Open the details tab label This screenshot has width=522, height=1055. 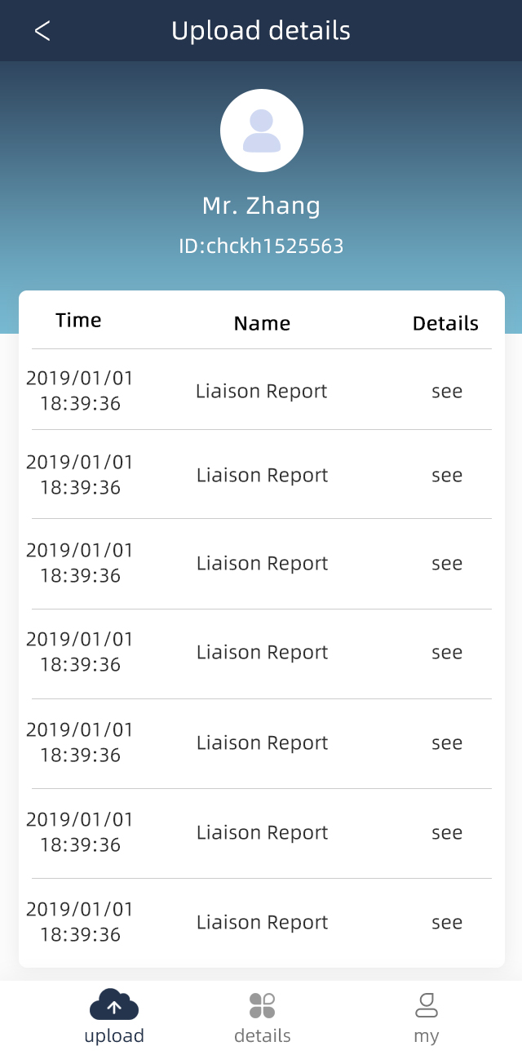[262, 1035]
